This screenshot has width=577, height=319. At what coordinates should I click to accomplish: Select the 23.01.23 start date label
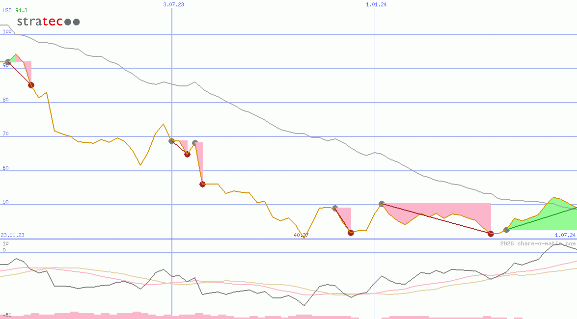tap(12, 235)
